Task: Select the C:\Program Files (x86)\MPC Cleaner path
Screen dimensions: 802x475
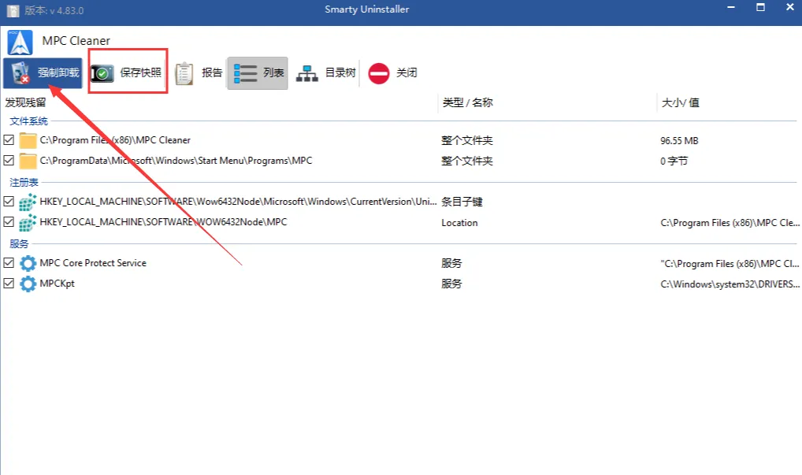Action: click(115, 140)
